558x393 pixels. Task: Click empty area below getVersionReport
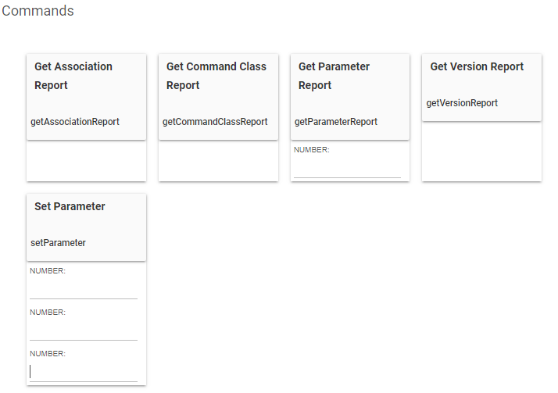(481, 152)
